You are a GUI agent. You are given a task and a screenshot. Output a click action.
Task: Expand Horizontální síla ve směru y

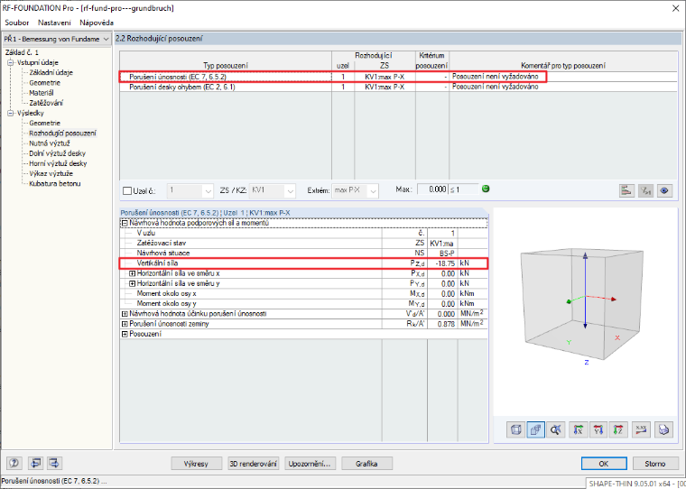pyautogui.click(x=133, y=283)
